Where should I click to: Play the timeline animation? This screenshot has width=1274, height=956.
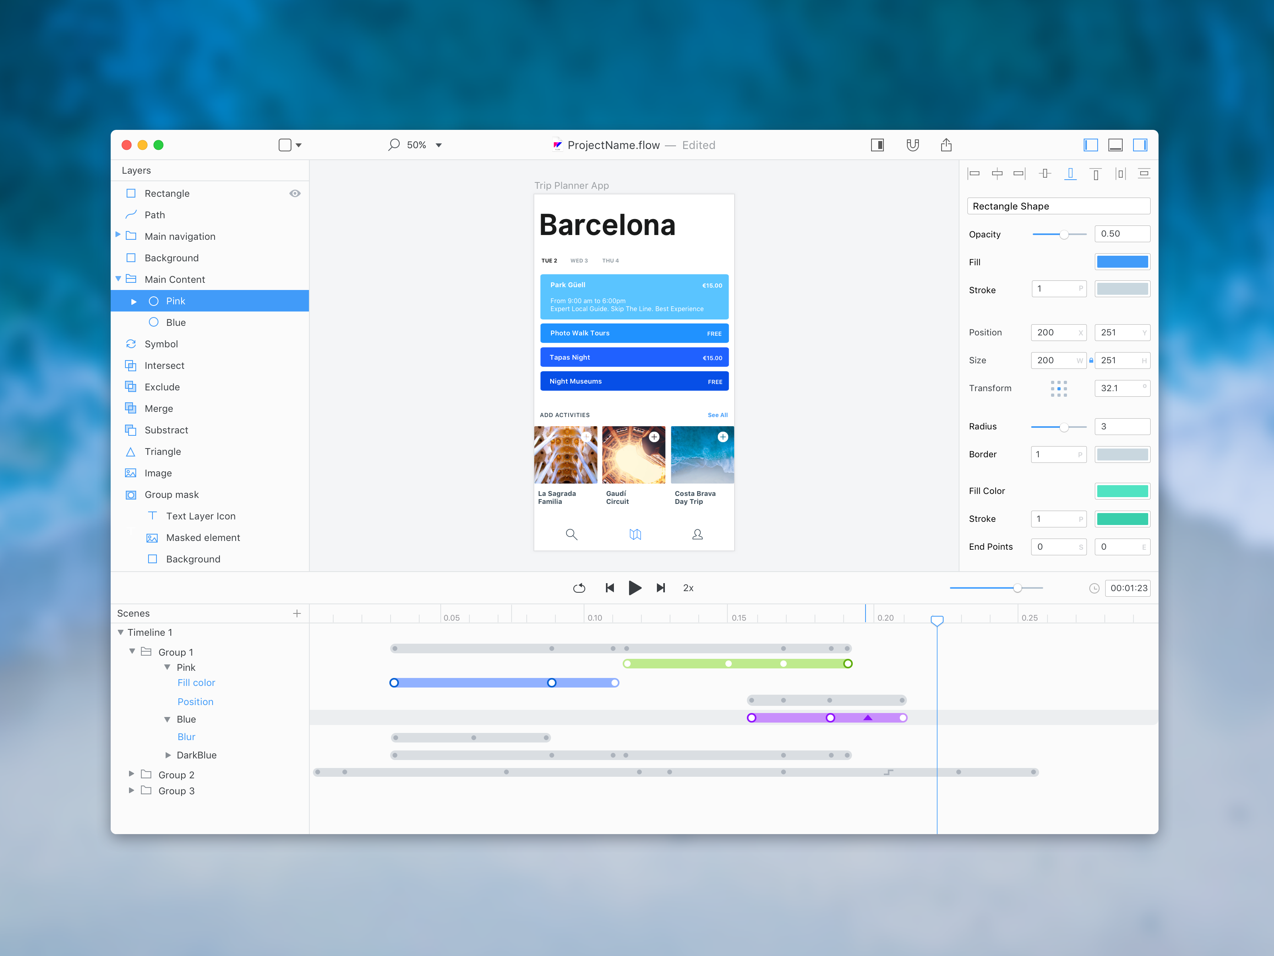coord(635,588)
